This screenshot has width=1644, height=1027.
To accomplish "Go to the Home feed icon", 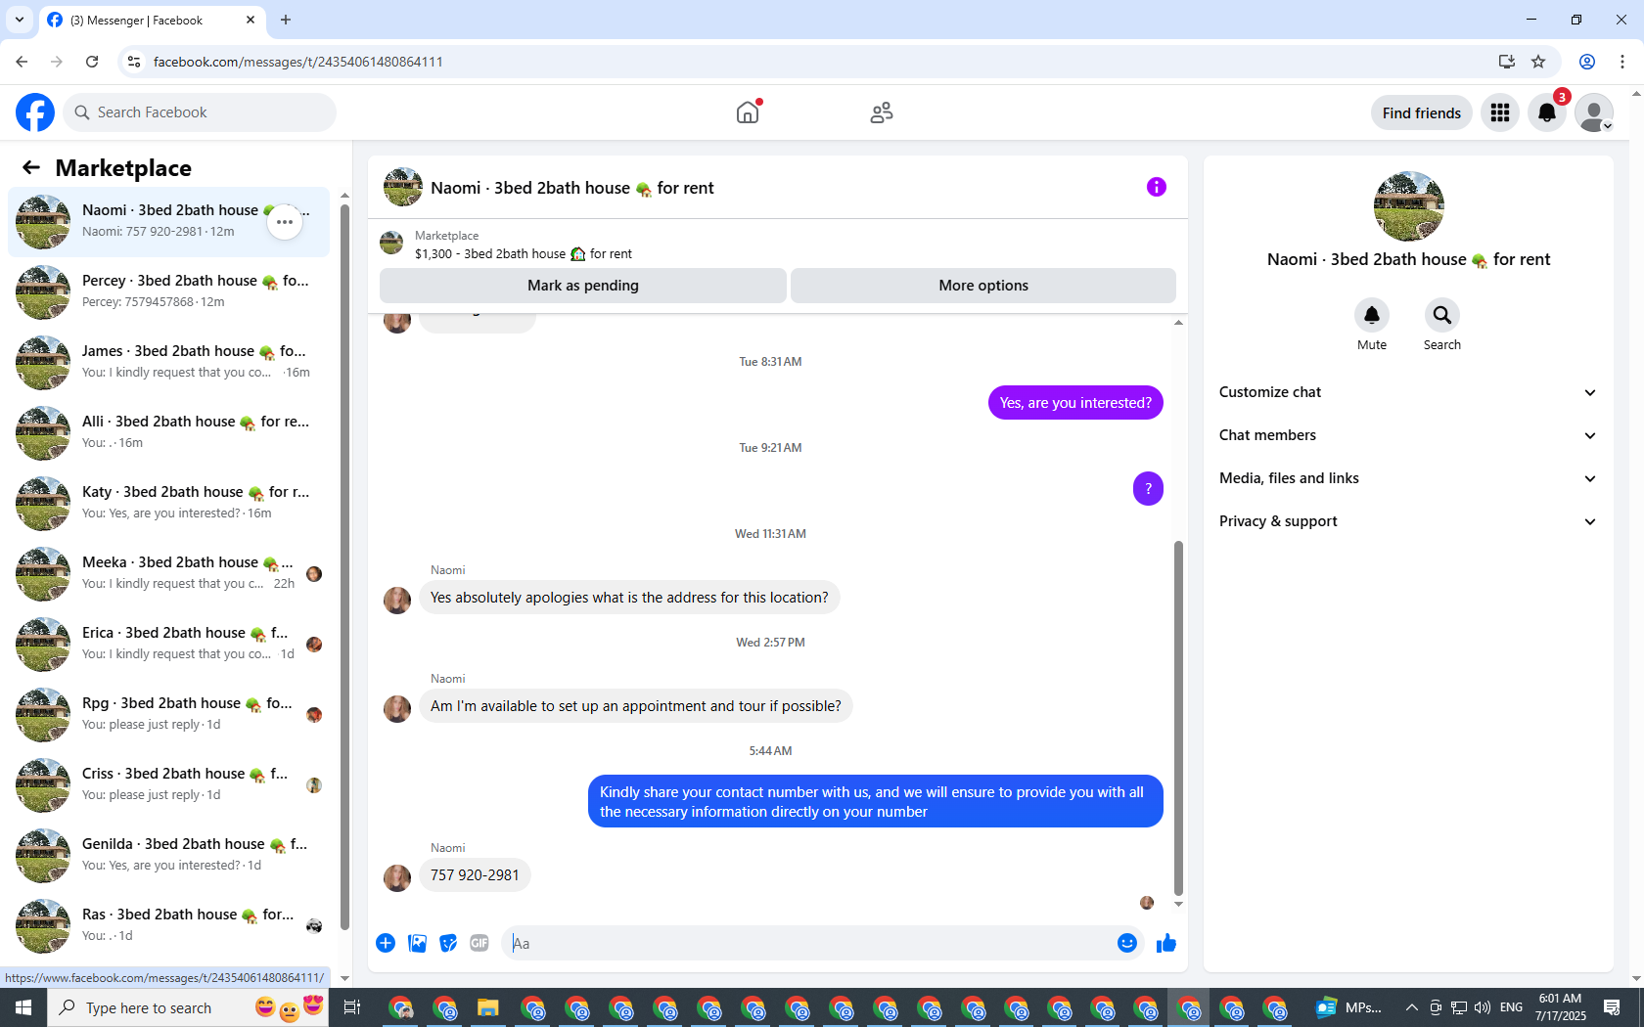I will 748,112.
